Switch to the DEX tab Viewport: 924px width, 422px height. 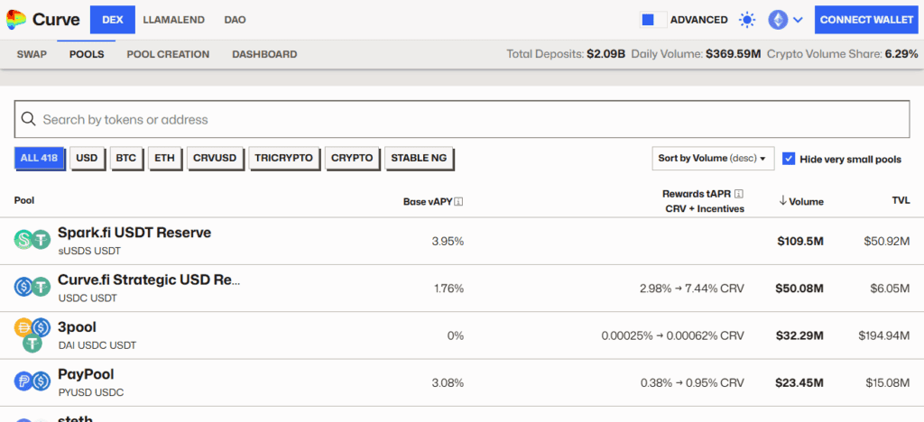click(x=113, y=20)
